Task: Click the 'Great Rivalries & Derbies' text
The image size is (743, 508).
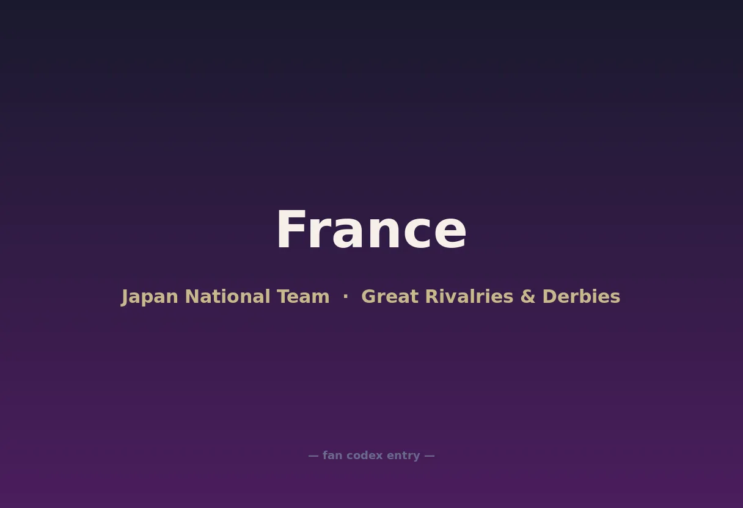Action: point(491,297)
